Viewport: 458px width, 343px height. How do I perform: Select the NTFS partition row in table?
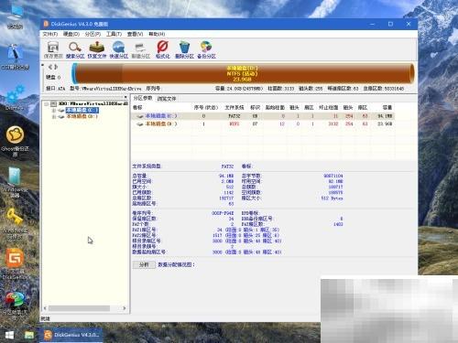coord(263,123)
